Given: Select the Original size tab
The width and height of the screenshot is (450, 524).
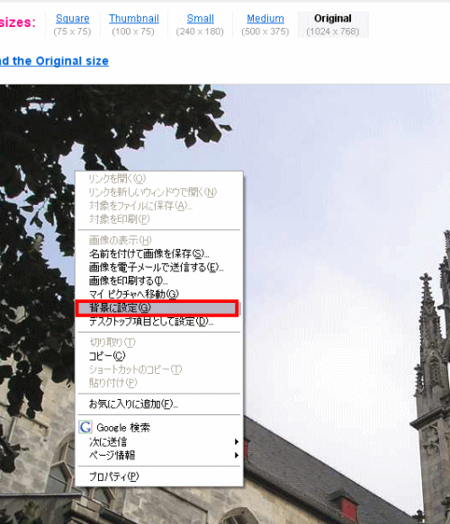Looking at the screenshot, I should tap(333, 24).
